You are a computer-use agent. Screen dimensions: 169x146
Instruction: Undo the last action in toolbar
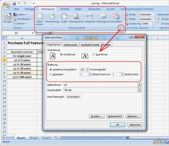point(19,4)
